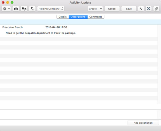Screen dimensions: 161x131
Task: Switch to the Details tab
Action: (x=63, y=17)
